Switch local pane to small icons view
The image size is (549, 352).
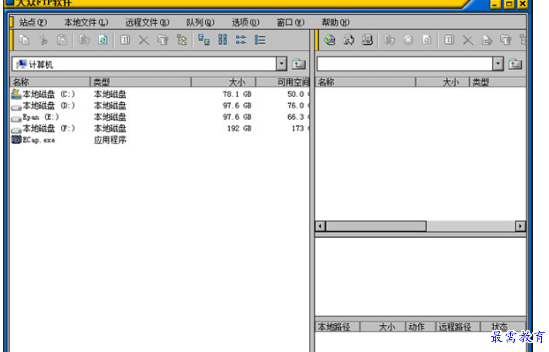pyautogui.click(x=222, y=40)
